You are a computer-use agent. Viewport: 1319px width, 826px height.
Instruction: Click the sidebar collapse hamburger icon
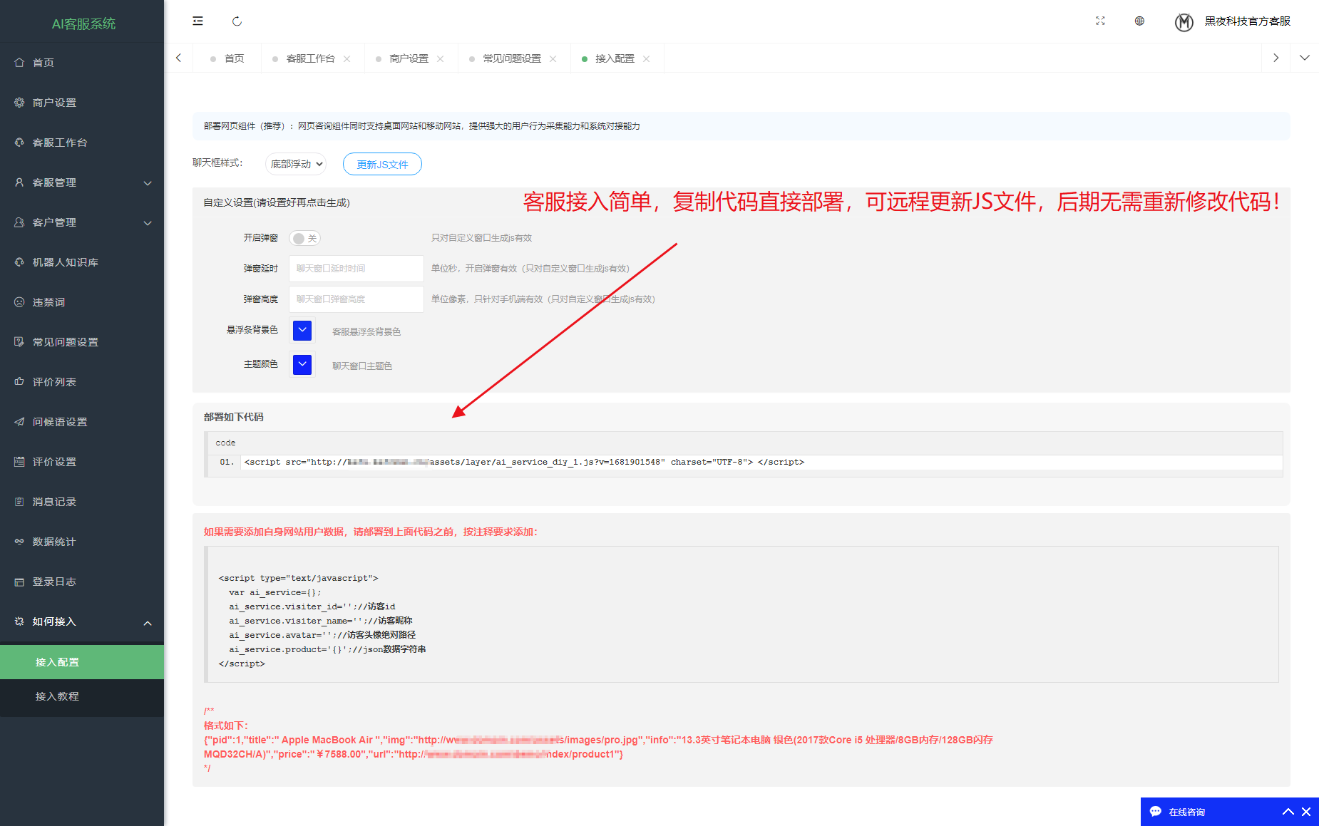tap(197, 21)
